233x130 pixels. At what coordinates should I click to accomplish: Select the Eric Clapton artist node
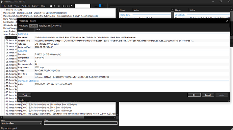10,22
